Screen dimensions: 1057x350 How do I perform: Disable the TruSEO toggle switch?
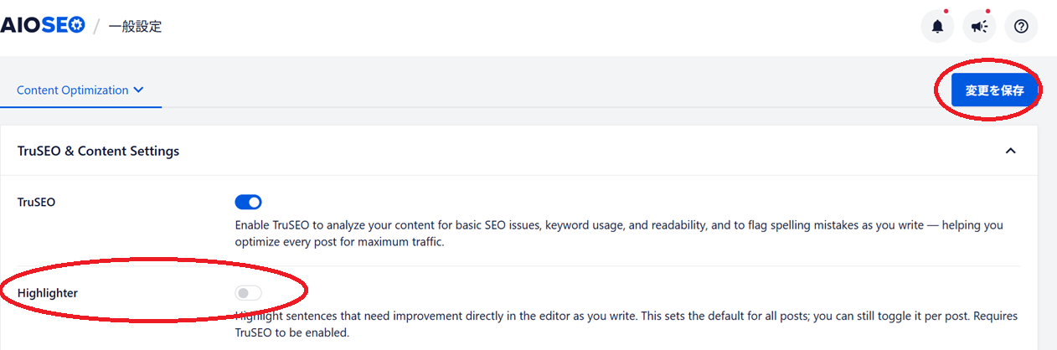(249, 202)
